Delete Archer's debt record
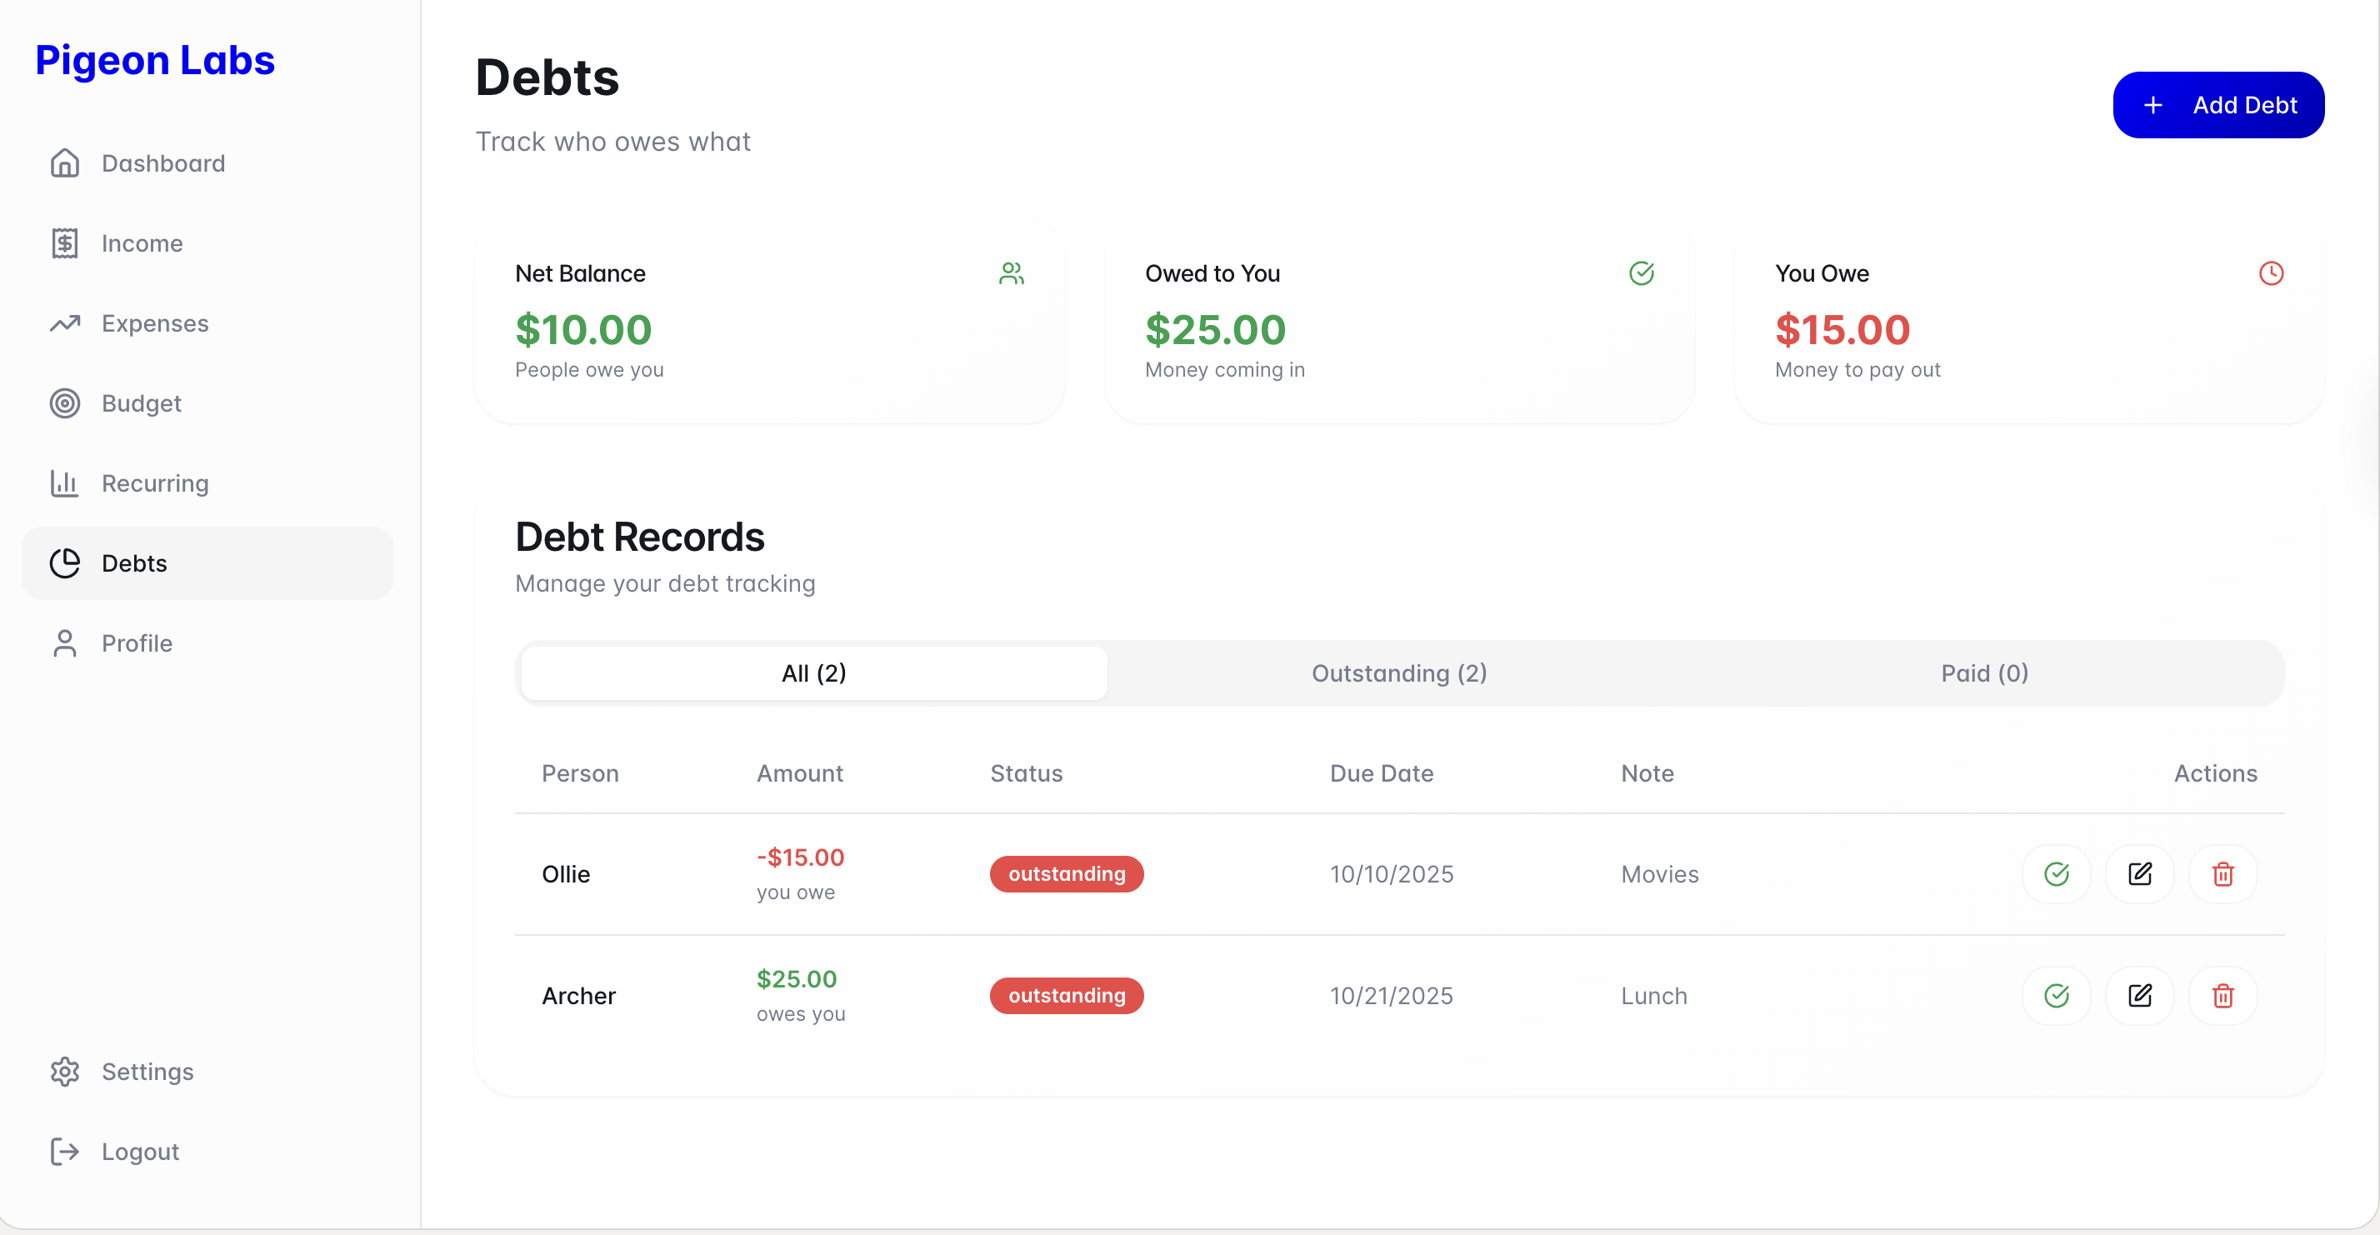 tap(2222, 996)
